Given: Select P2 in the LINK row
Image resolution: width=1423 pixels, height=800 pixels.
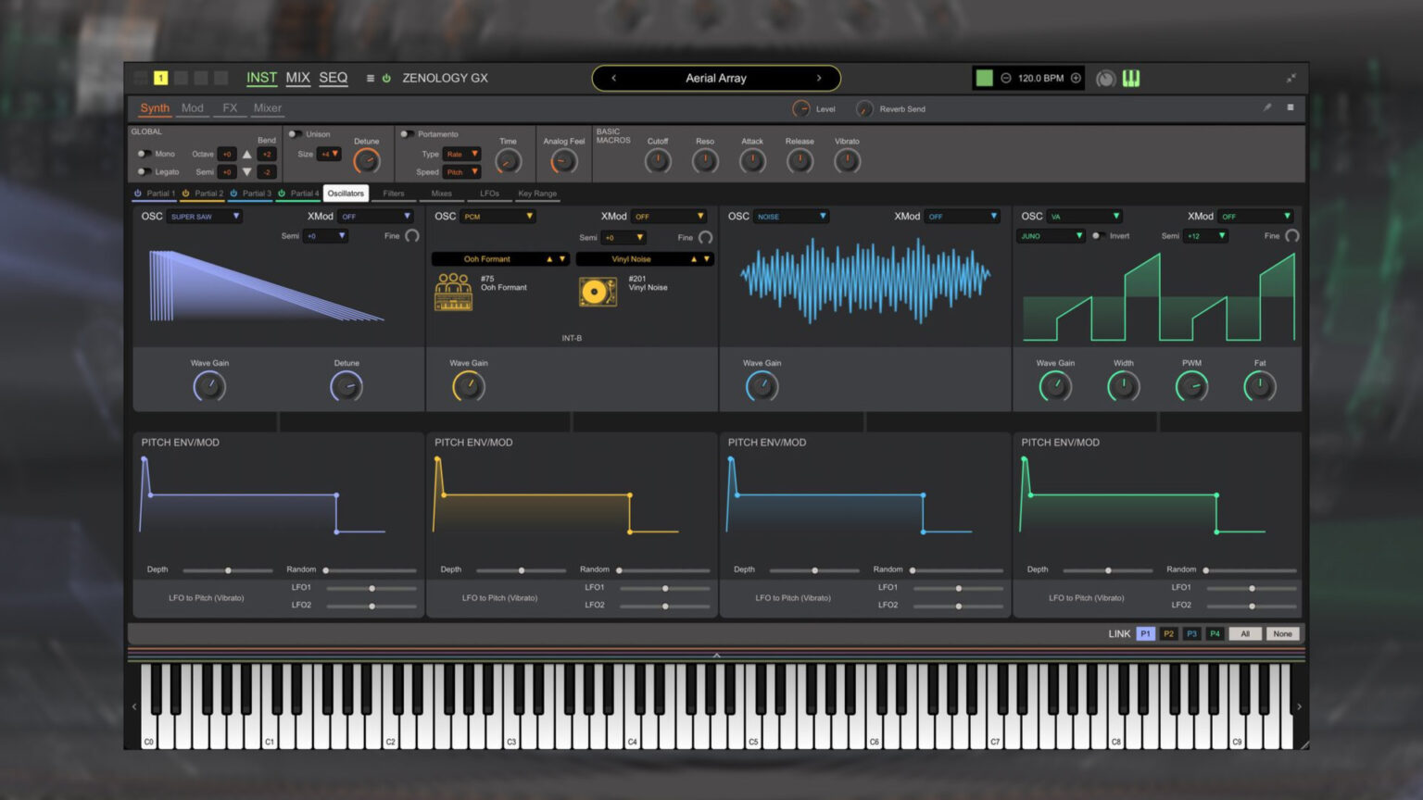Looking at the screenshot, I should [x=1168, y=634].
